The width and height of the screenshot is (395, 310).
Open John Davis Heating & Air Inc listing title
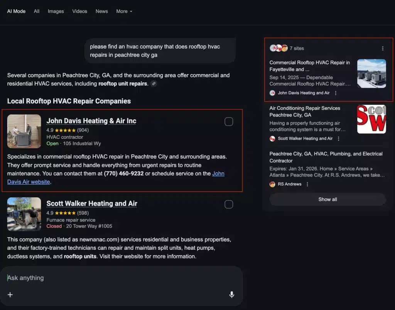point(91,121)
